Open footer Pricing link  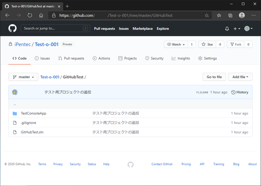point(186,164)
